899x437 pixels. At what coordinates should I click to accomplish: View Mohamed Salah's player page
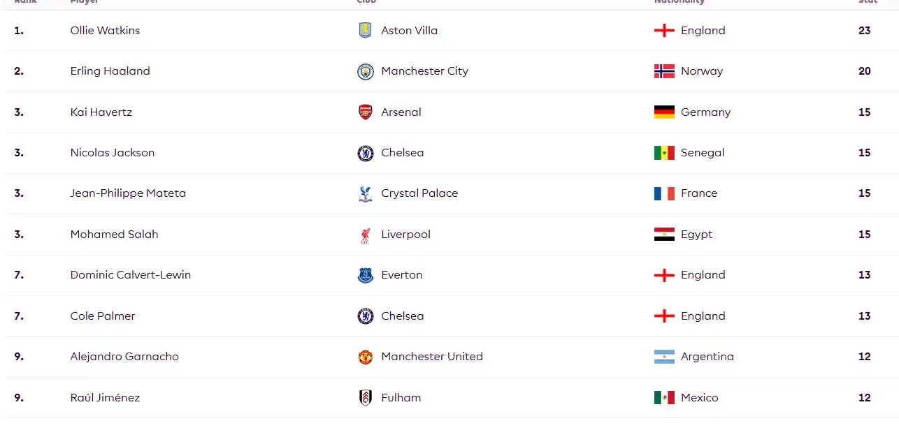[114, 235]
